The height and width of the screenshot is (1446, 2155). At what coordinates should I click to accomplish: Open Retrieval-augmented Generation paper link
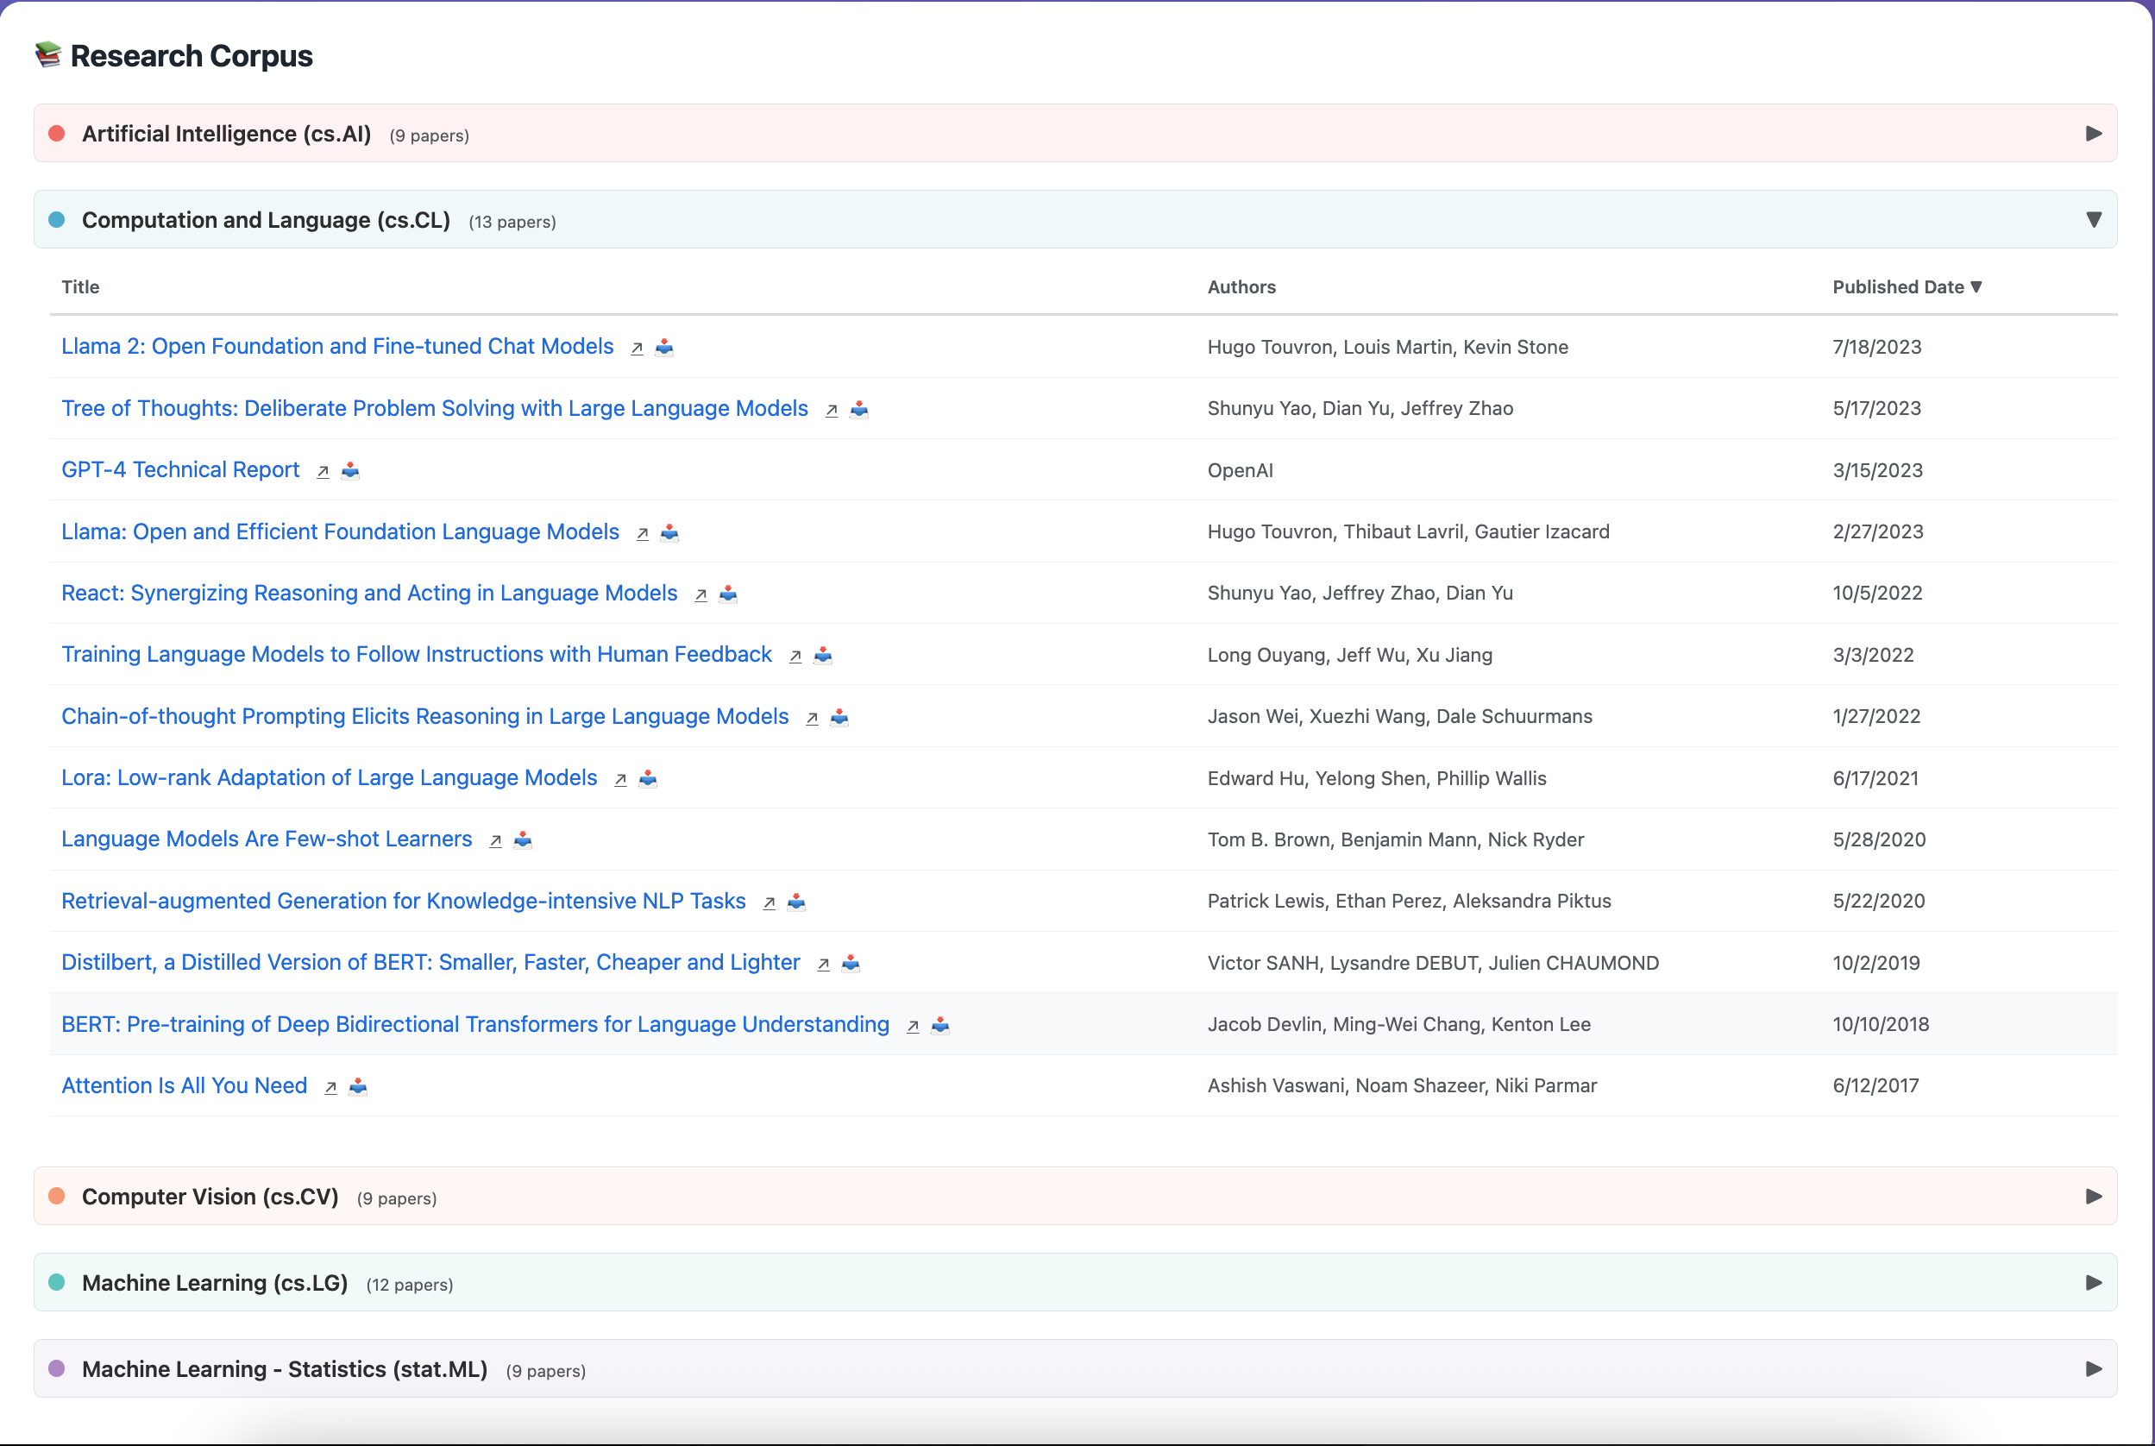tap(403, 901)
